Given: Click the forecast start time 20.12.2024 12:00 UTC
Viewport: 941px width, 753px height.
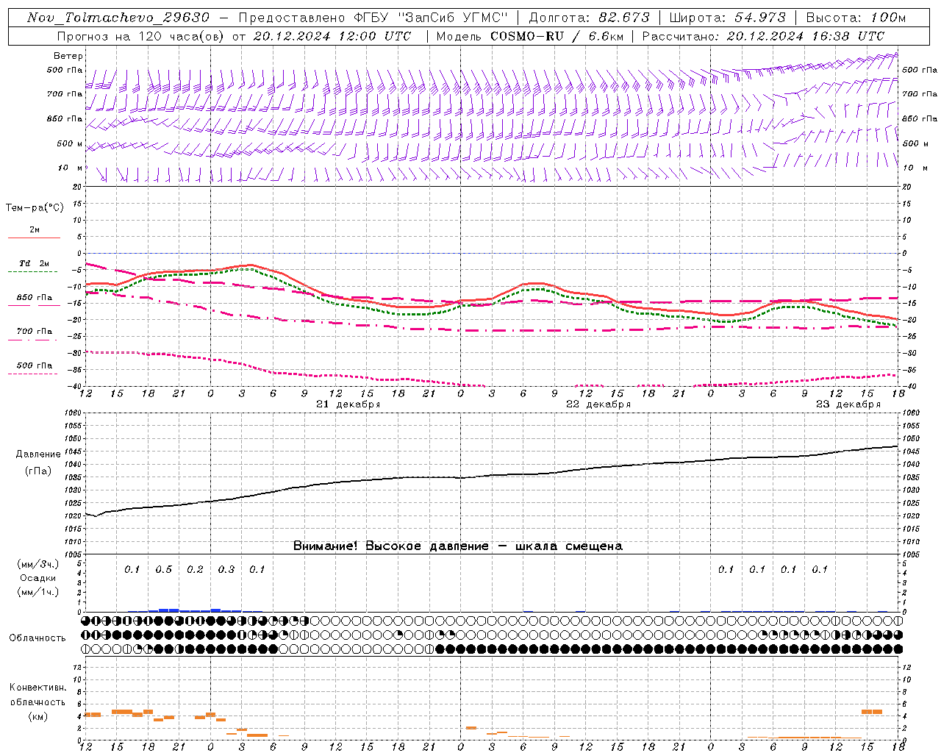Looking at the screenshot, I should point(332,36).
